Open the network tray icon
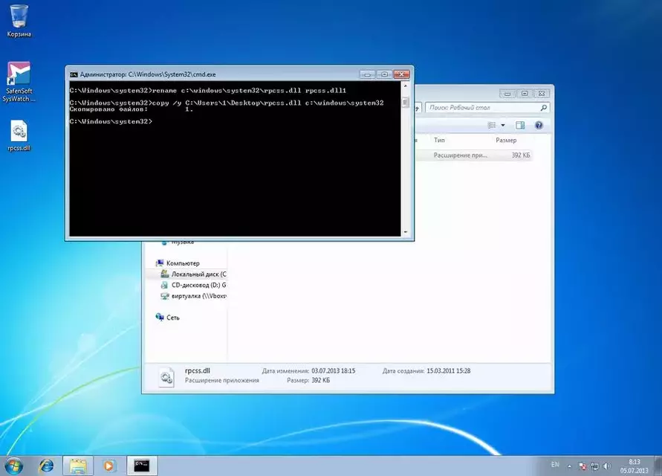662x476 pixels. pos(595,466)
